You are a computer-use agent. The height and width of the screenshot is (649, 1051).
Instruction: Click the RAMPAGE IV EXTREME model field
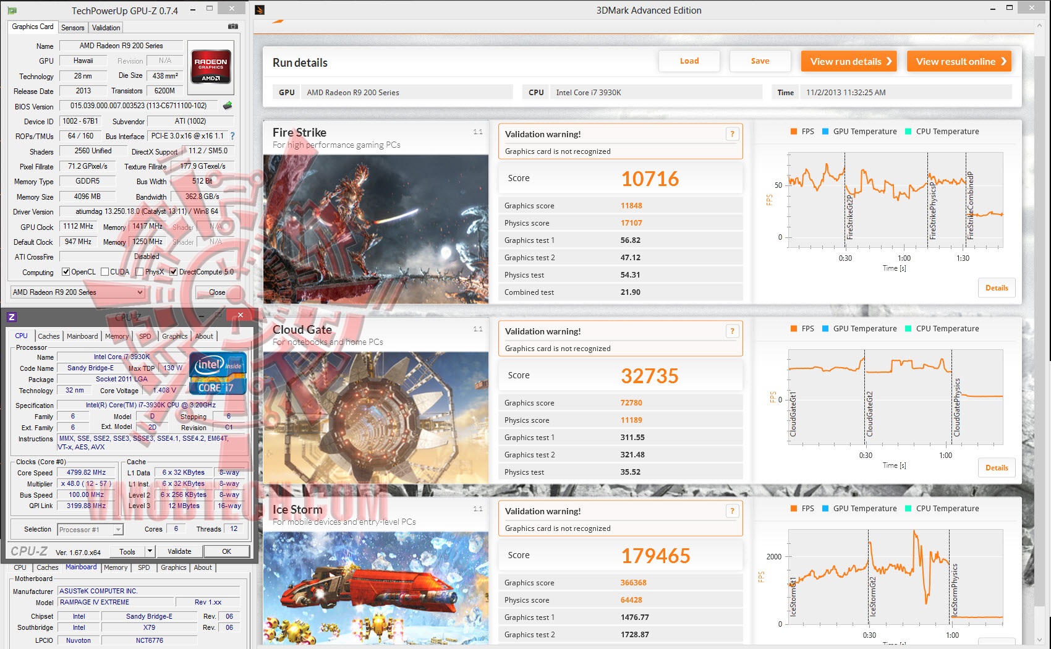[x=117, y=602]
